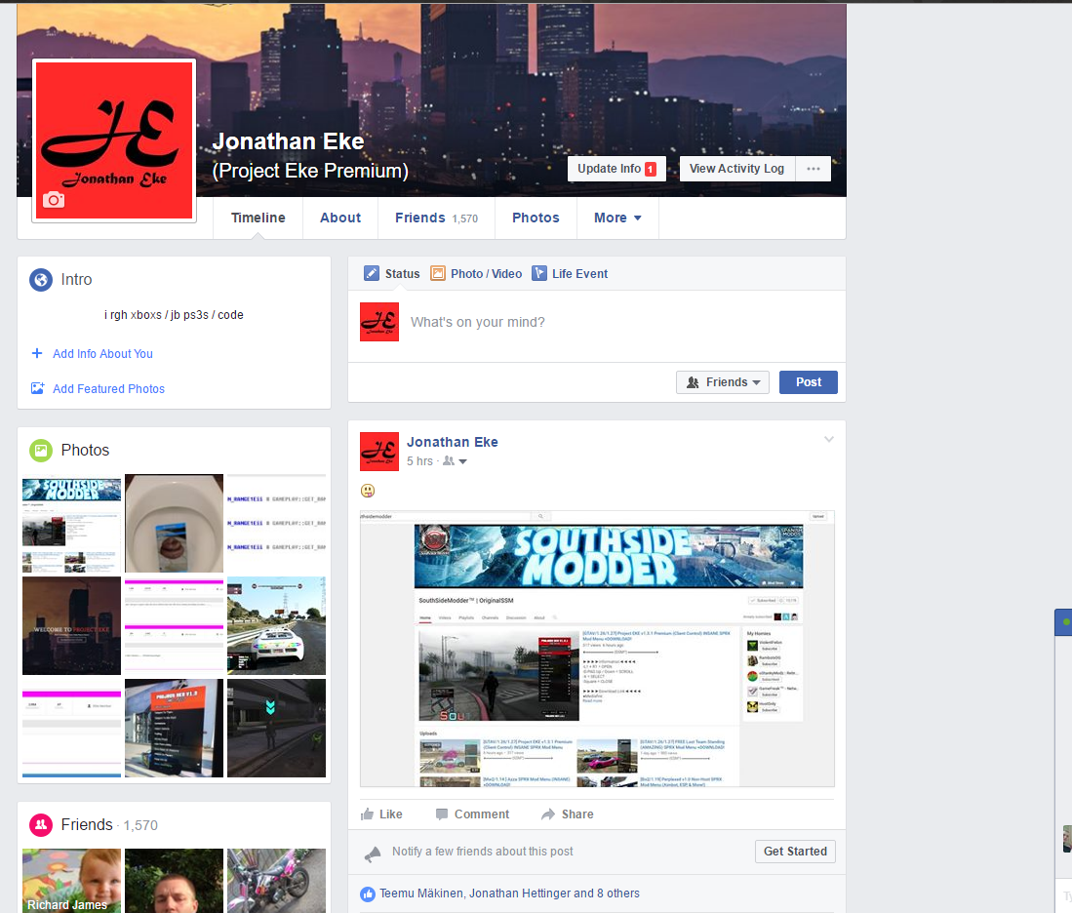Select the Life Event composer tab
Screen dimensions: 1072x913
571,273
